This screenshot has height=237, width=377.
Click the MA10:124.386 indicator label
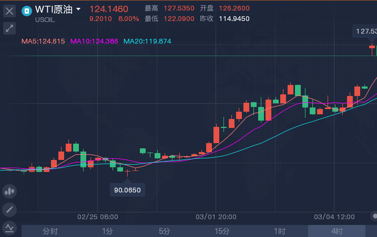click(x=94, y=41)
